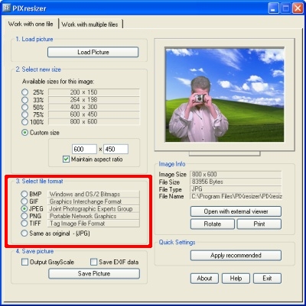This screenshot has height=306, width=306.
Task: Click the preview picture thumbnail
Action: 225,95
